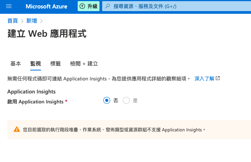Switch to the 檢閱 + 建立 tab
The height and width of the screenshot is (162, 251).
coord(84,64)
